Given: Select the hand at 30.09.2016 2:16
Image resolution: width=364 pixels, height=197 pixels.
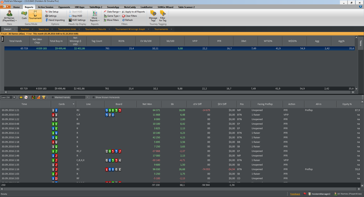Looking at the screenshot, I should [180, 151].
